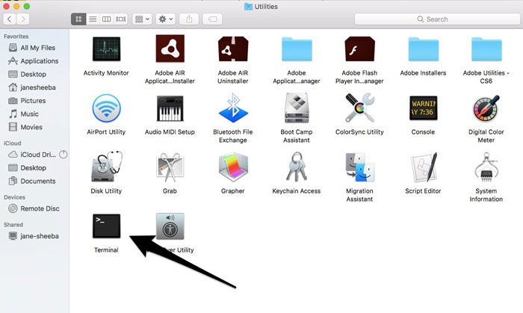Open the arrange items dropdown
Viewport: 523px width, 313px height.
tap(143, 19)
